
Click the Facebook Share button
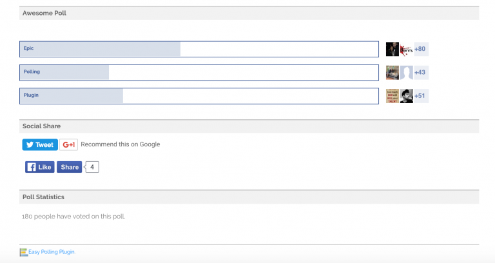coord(70,167)
